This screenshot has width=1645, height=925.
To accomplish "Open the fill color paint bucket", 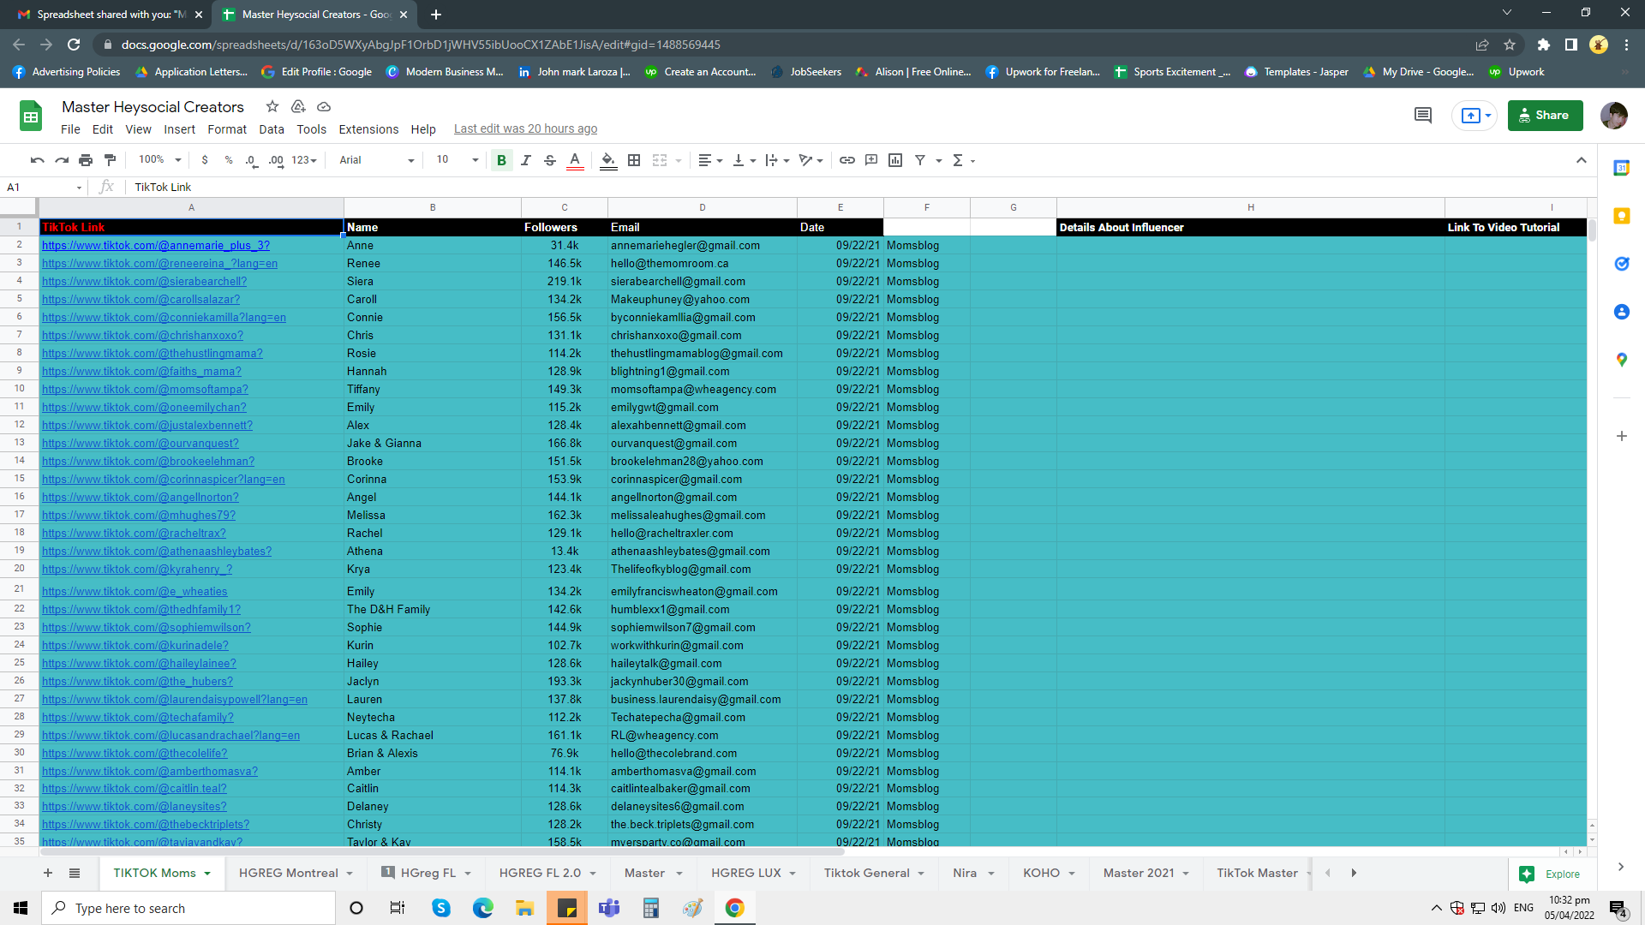I will [607, 160].
